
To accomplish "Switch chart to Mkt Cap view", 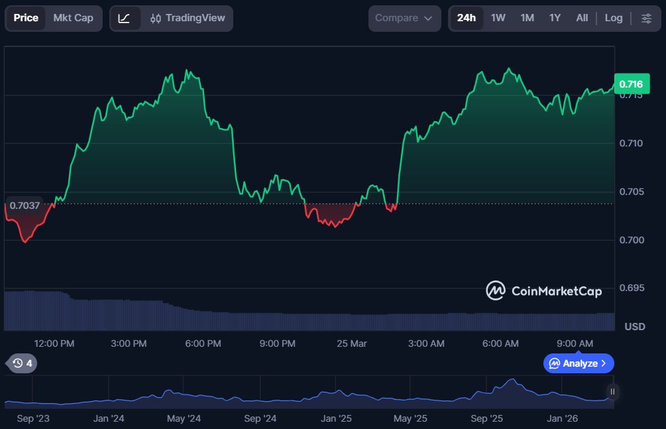I will [x=73, y=18].
